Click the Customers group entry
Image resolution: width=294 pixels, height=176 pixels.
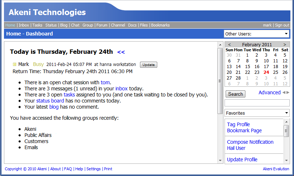[36, 142]
